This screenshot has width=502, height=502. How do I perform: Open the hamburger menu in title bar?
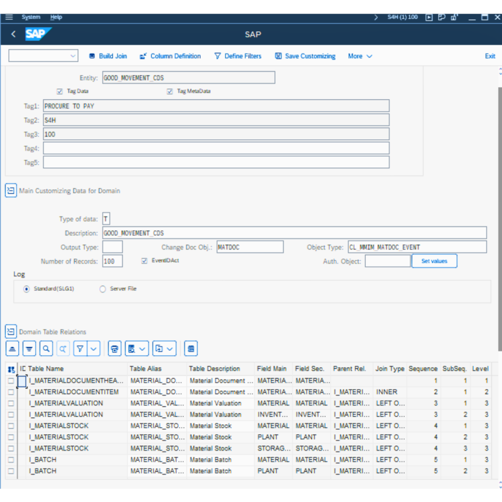[x=9, y=17]
